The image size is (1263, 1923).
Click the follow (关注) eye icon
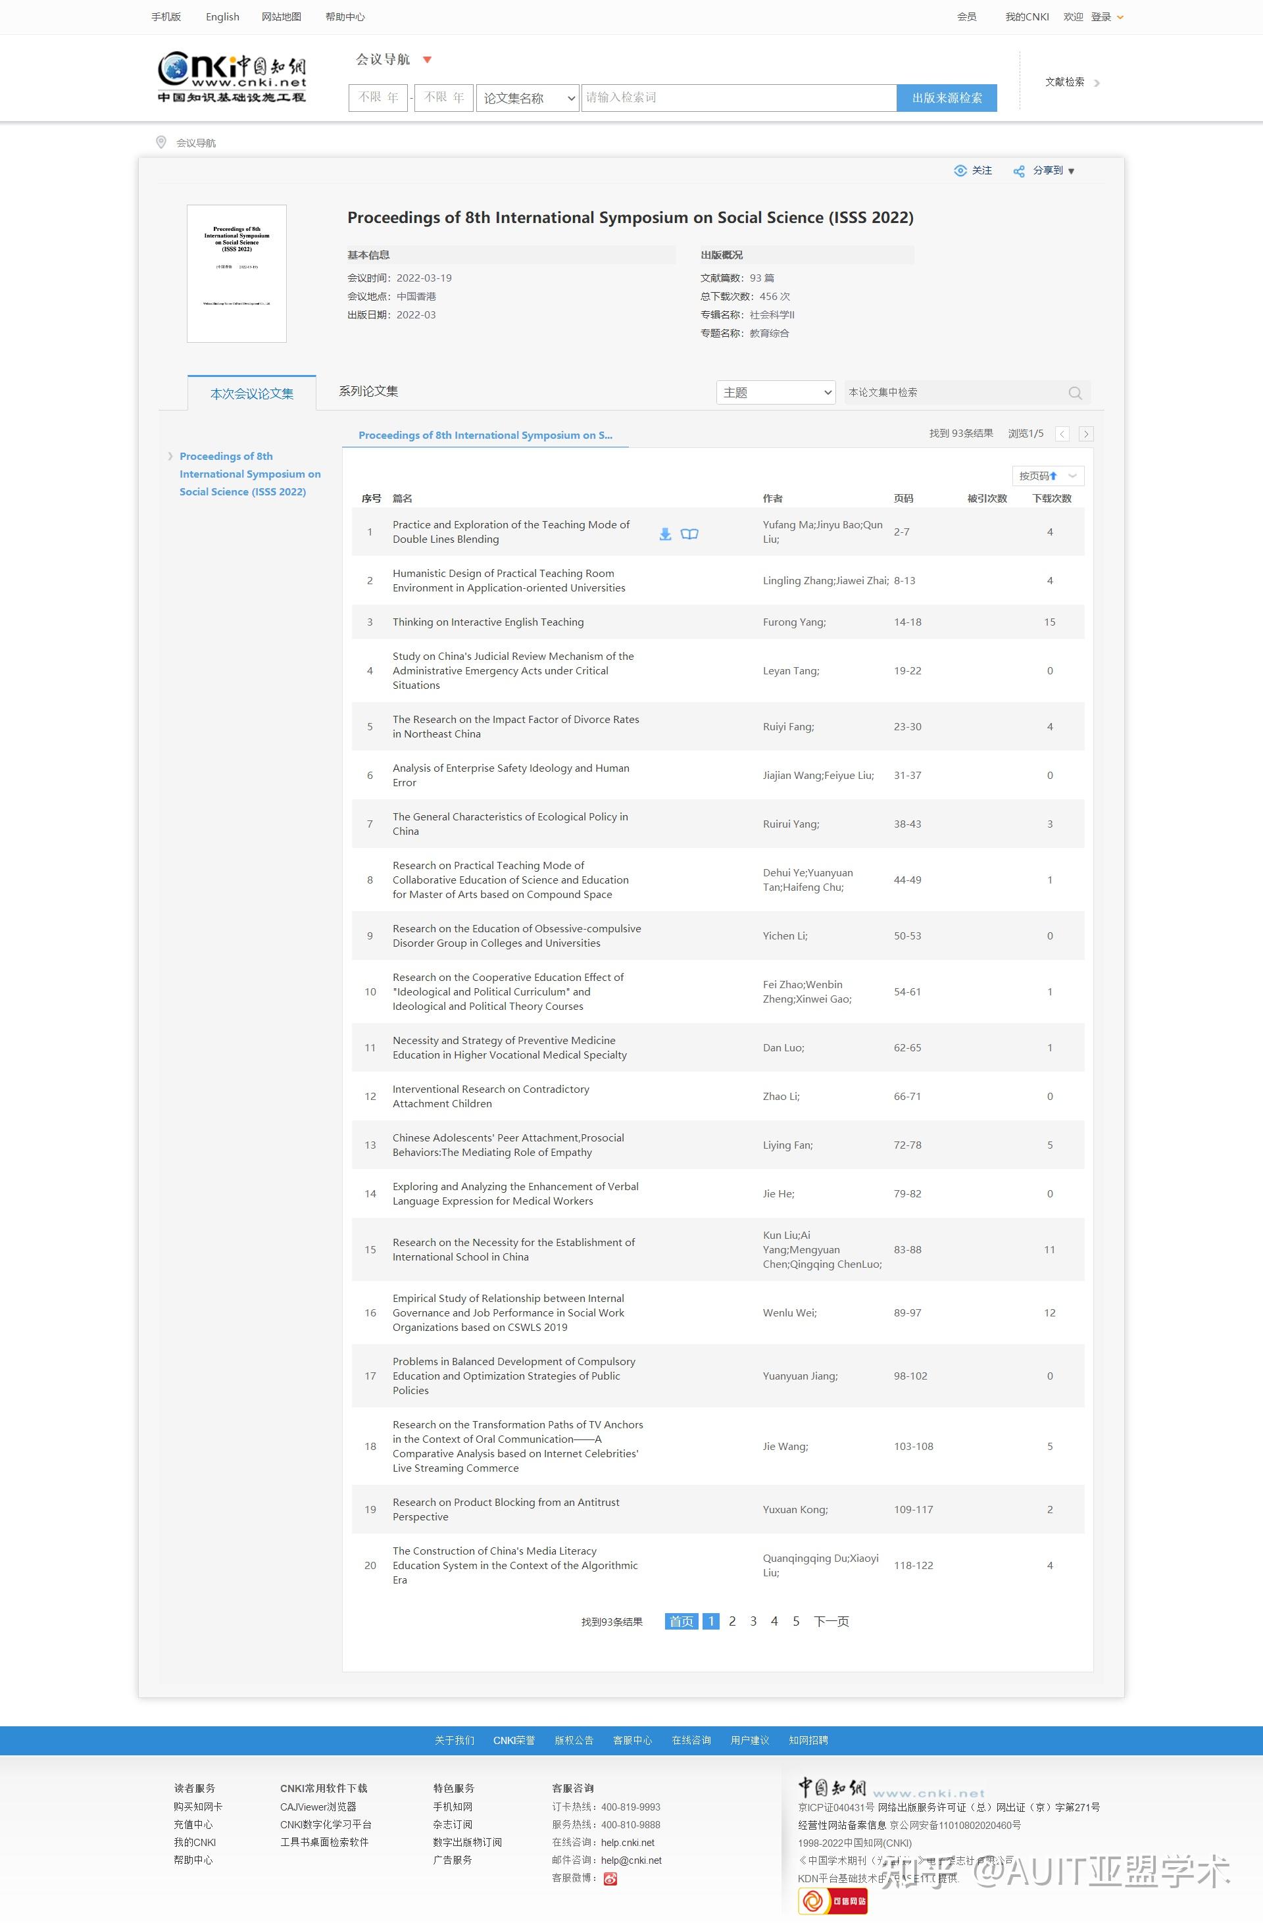pos(960,170)
